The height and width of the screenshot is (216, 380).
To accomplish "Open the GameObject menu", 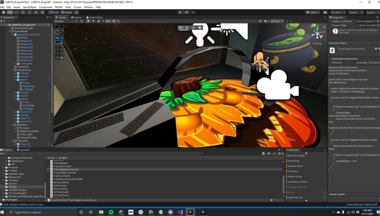I will 30,7.
